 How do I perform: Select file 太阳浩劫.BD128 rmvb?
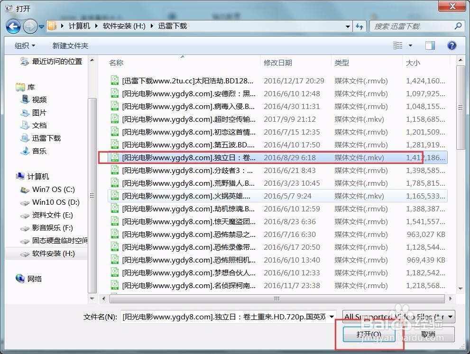point(277,81)
